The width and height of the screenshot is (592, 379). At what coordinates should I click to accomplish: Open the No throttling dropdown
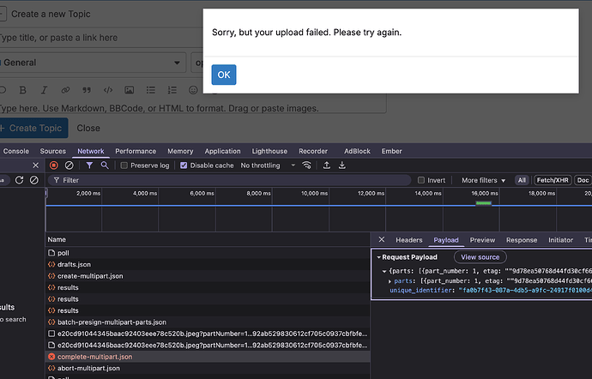(268, 165)
